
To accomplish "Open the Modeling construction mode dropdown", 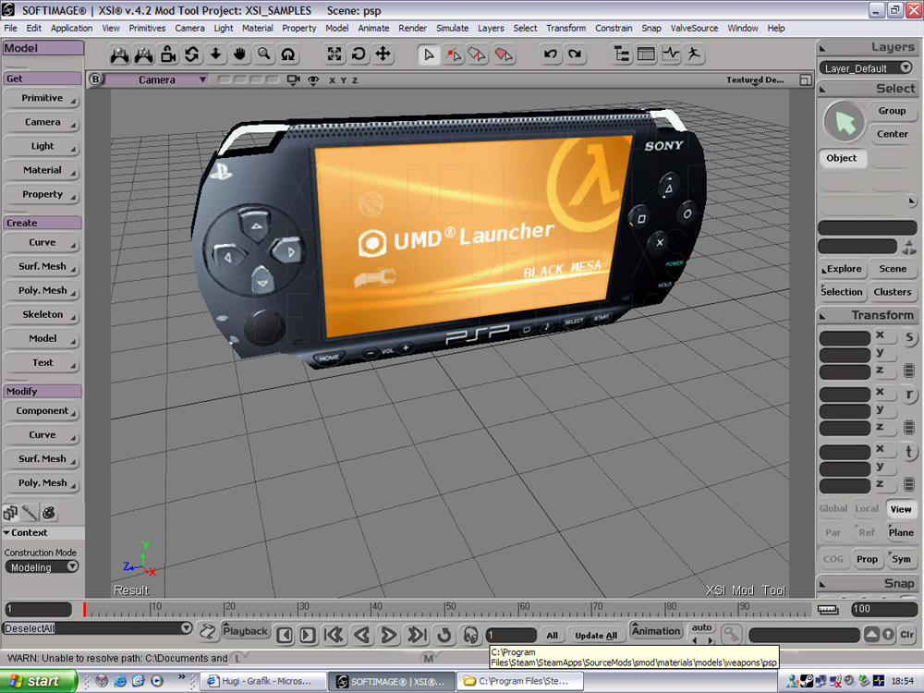I will click(42, 567).
